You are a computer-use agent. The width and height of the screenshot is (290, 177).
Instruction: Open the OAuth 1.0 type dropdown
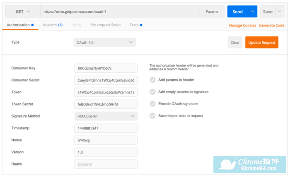(105, 43)
